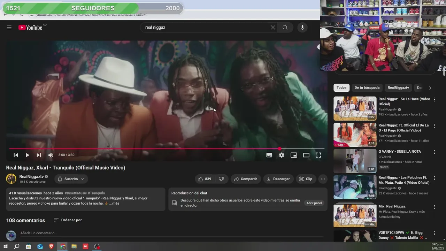Click the playhead marker on the timeline
The width and height of the screenshot is (446, 251).
279,149
